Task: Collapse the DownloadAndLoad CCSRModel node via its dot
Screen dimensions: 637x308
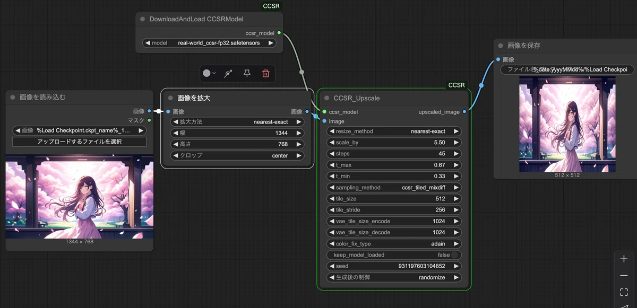Action: pyautogui.click(x=142, y=19)
